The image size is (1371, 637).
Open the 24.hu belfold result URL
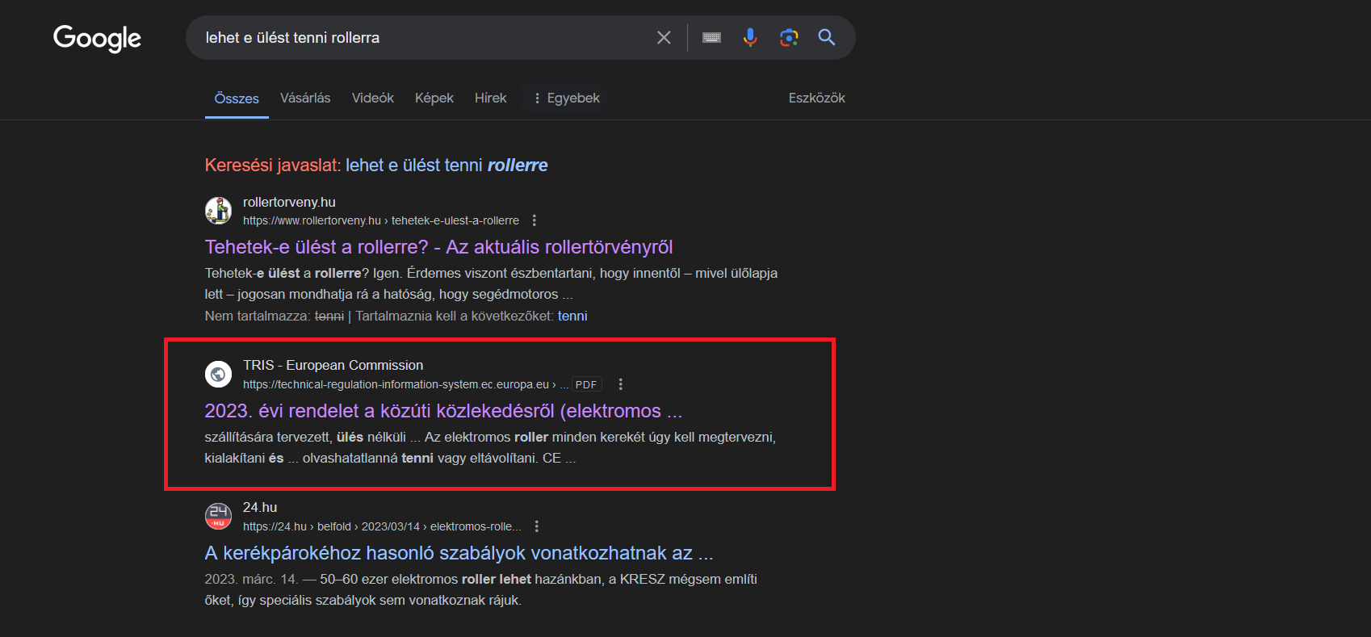pos(382,526)
